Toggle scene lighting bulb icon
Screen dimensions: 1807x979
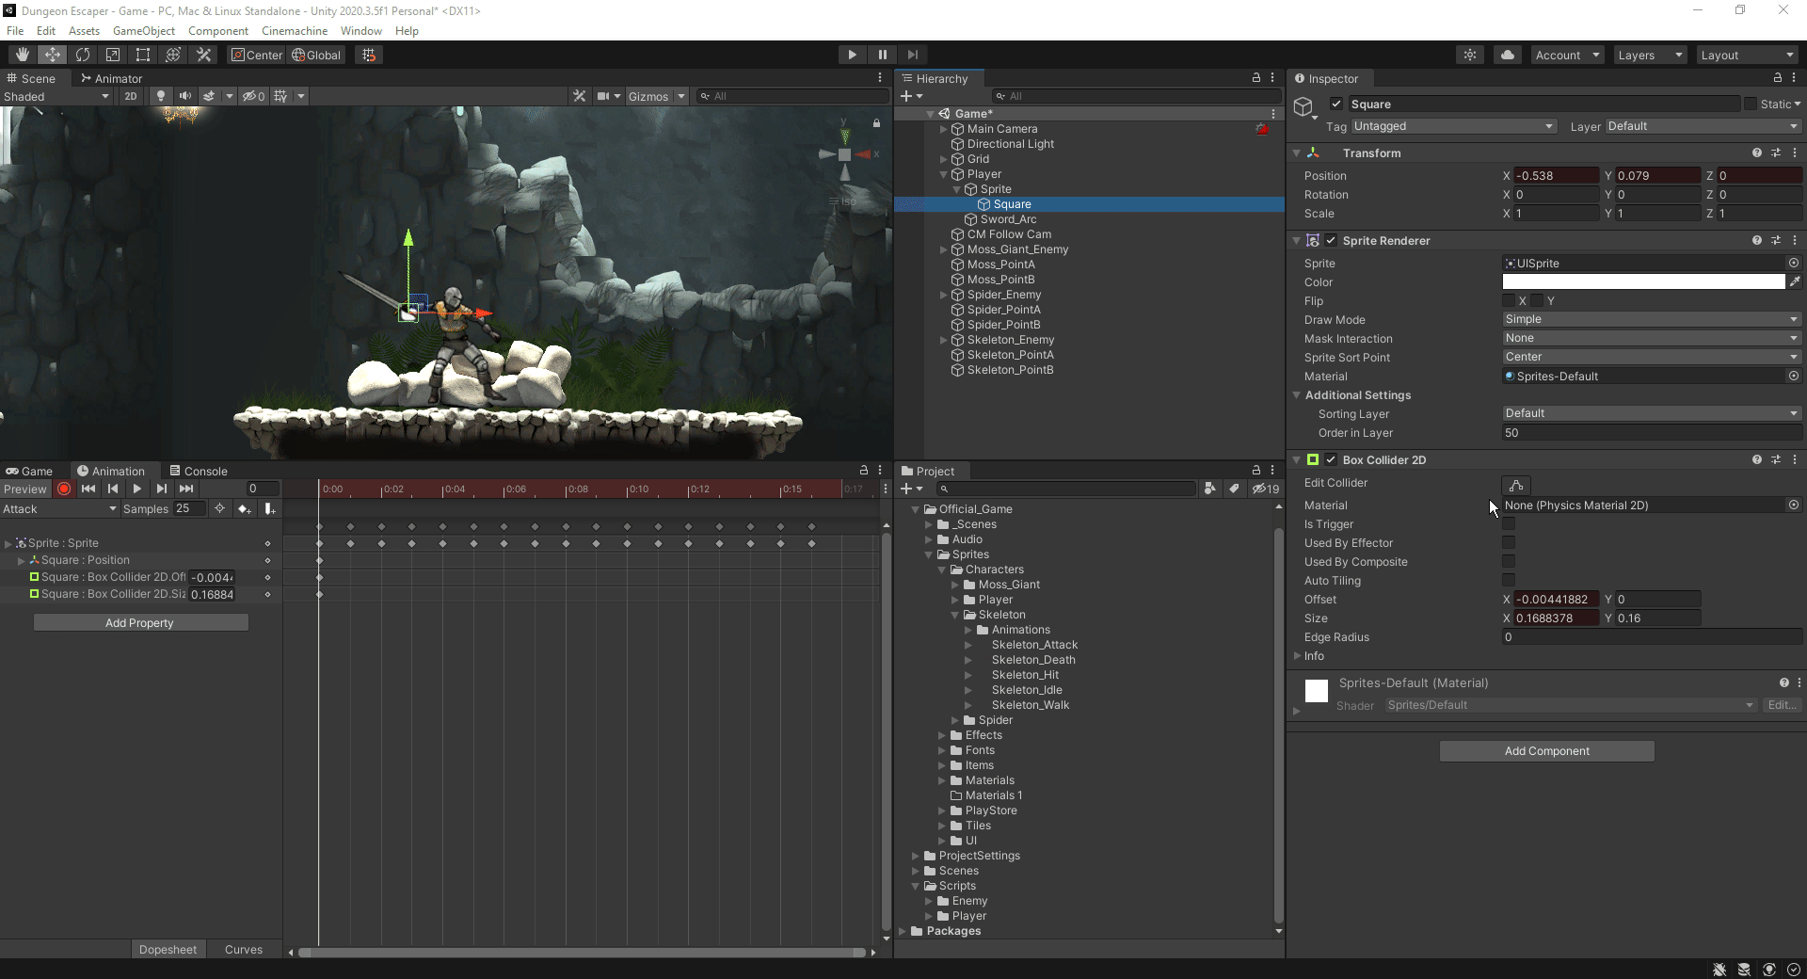point(161,96)
